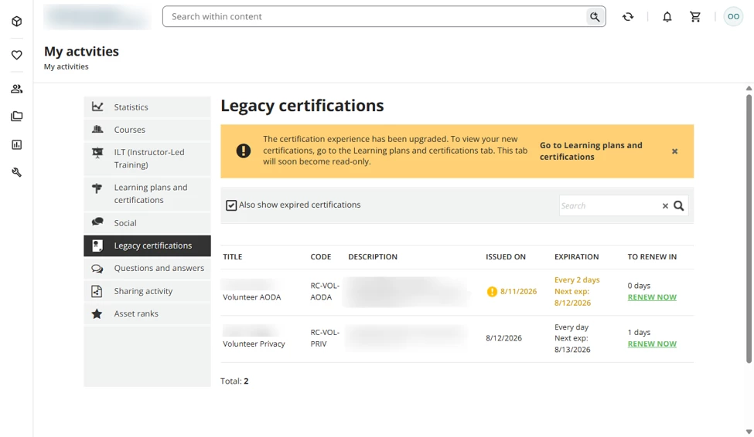Click My activities breadcrumb text
The height and width of the screenshot is (437, 754).
tap(67, 66)
